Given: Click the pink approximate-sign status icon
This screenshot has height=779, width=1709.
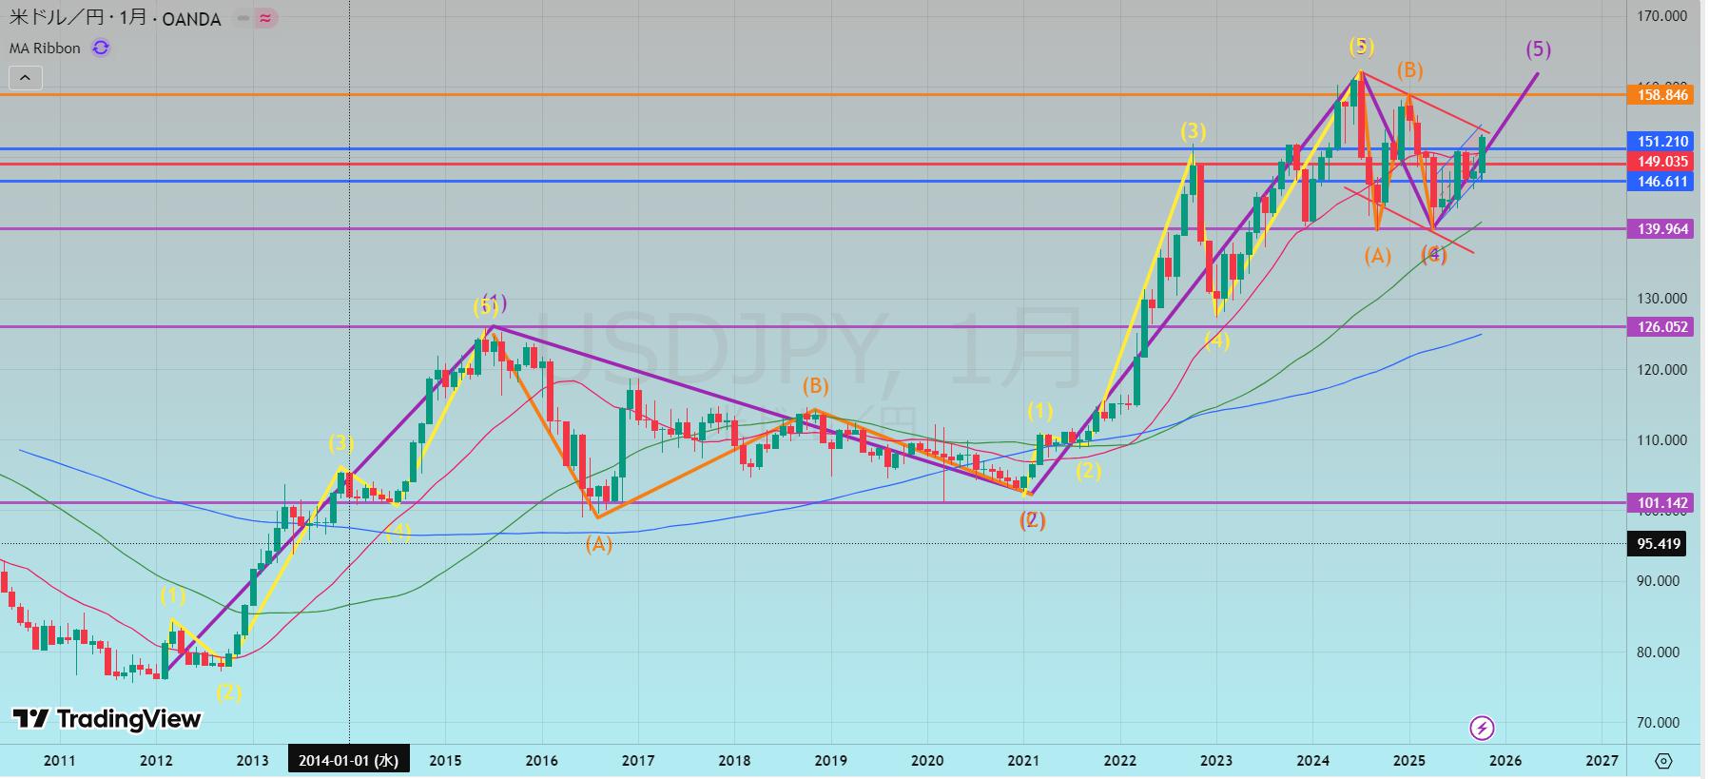Looking at the screenshot, I should (x=266, y=18).
